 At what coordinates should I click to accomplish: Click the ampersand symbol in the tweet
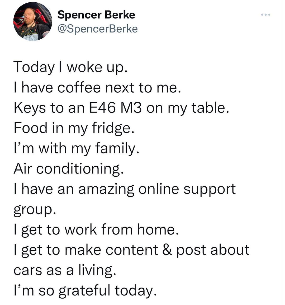166,250
